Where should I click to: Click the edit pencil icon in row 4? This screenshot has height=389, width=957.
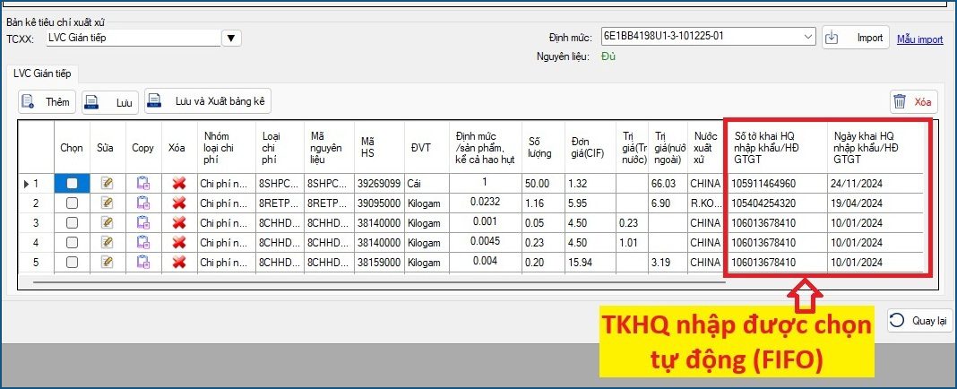pos(108,242)
